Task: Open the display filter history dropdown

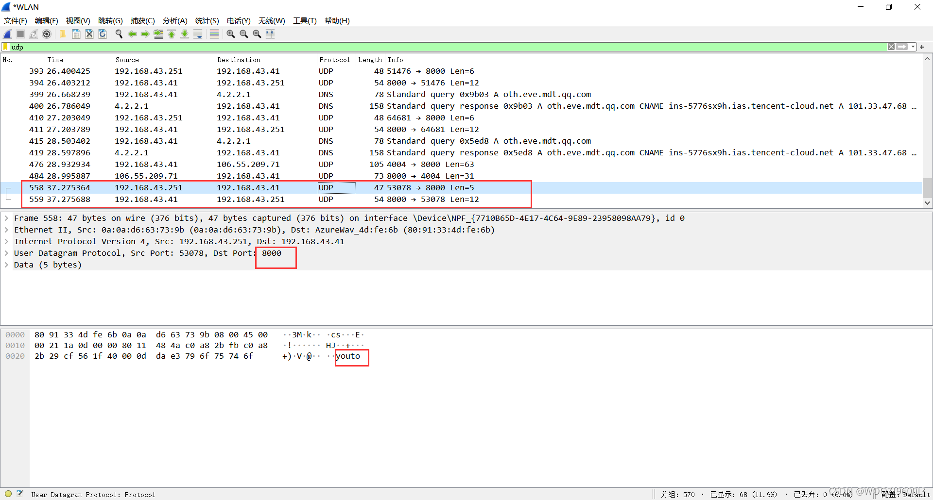Action: pyautogui.click(x=913, y=47)
